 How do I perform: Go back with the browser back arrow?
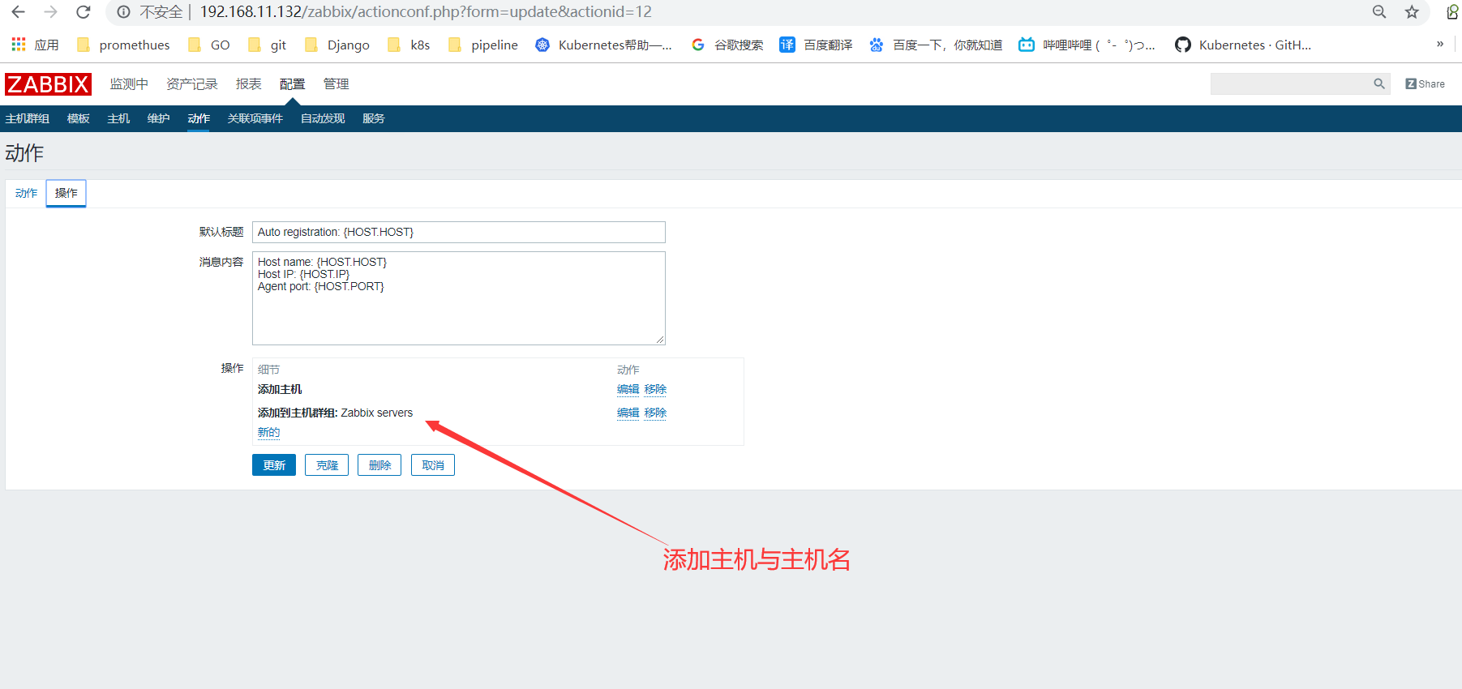[x=18, y=12]
